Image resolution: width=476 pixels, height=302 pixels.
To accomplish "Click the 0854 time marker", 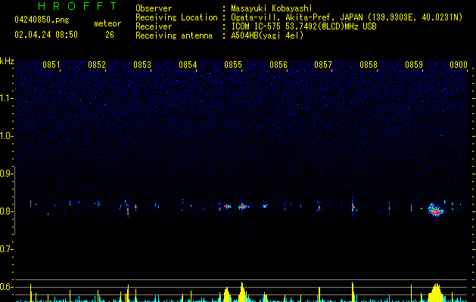I will click(188, 65).
